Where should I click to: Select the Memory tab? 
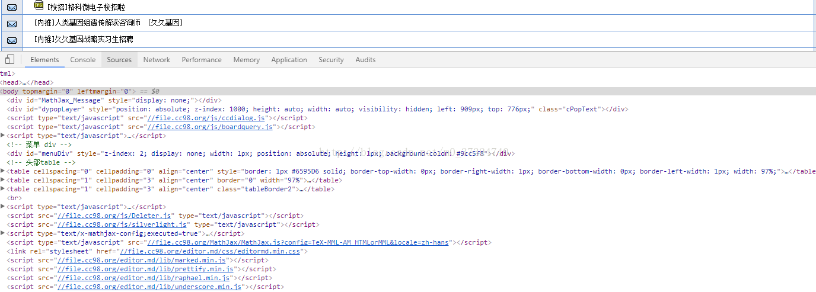(247, 59)
